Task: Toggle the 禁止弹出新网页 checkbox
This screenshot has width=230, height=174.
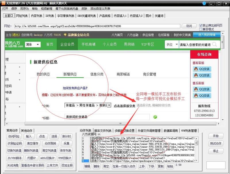Action: click(201, 25)
